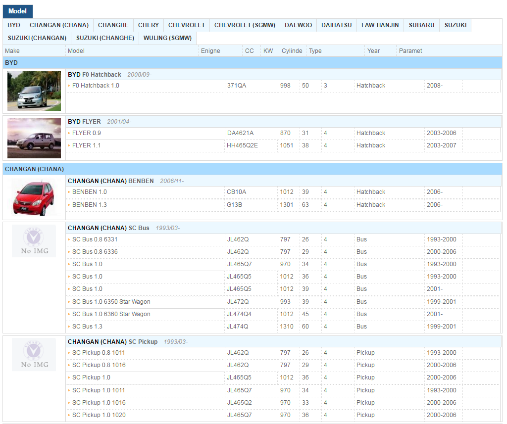The image size is (507, 424).
Task: Click engine code G13B
Action: click(234, 205)
